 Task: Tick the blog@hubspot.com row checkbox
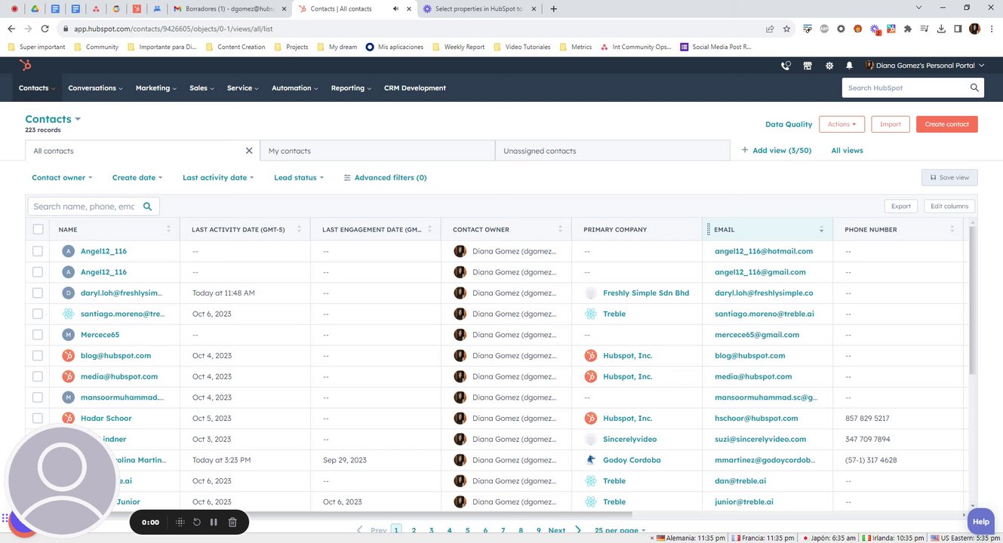point(38,355)
